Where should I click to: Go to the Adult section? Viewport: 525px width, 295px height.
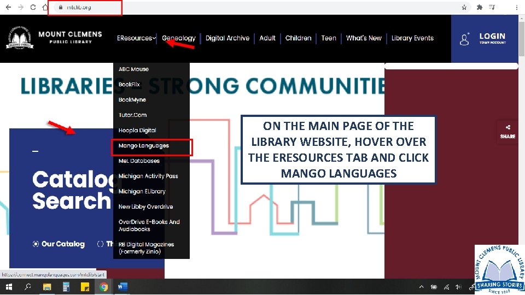pyautogui.click(x=267, y=38)
